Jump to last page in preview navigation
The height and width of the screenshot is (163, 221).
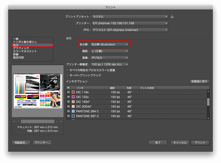61,121
